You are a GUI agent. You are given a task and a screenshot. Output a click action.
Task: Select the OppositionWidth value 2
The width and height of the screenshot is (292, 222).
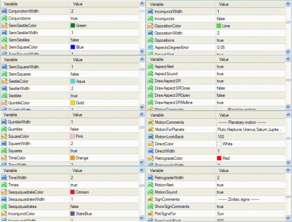(218, 33)
